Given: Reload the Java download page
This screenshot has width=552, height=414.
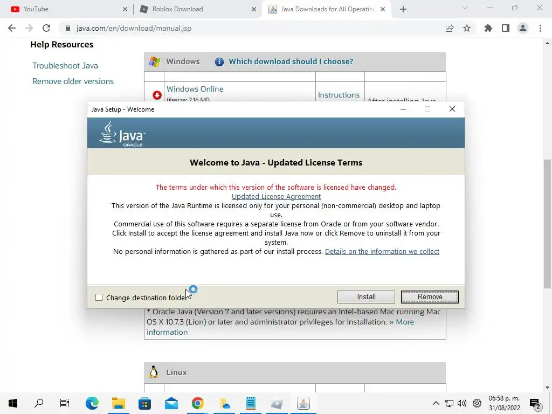Looking at the screenshot, I should [x=46, y=28].
